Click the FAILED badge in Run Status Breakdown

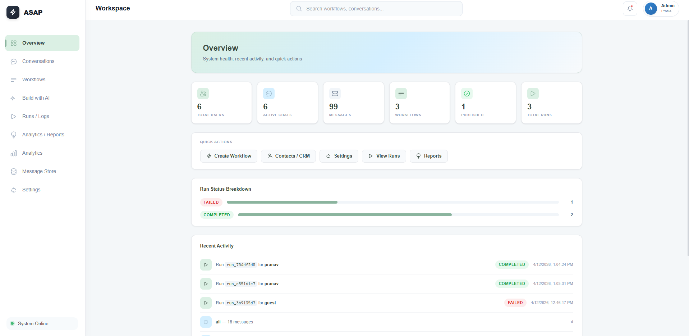pyautogui.click(x=211, y=202)
